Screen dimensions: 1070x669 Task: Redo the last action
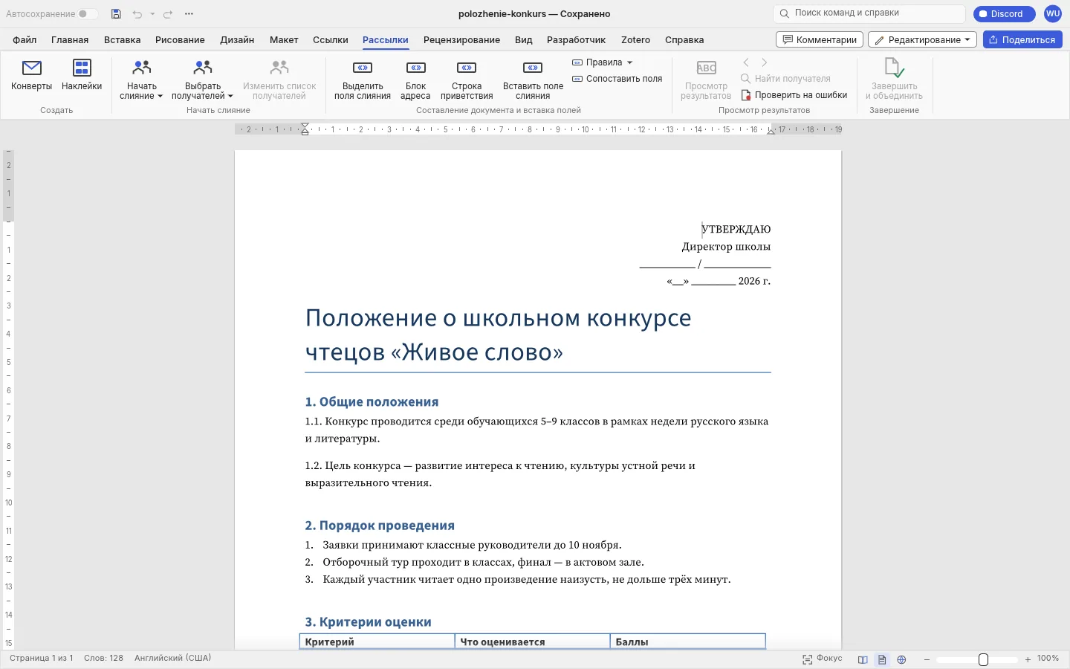coord(168,14)
